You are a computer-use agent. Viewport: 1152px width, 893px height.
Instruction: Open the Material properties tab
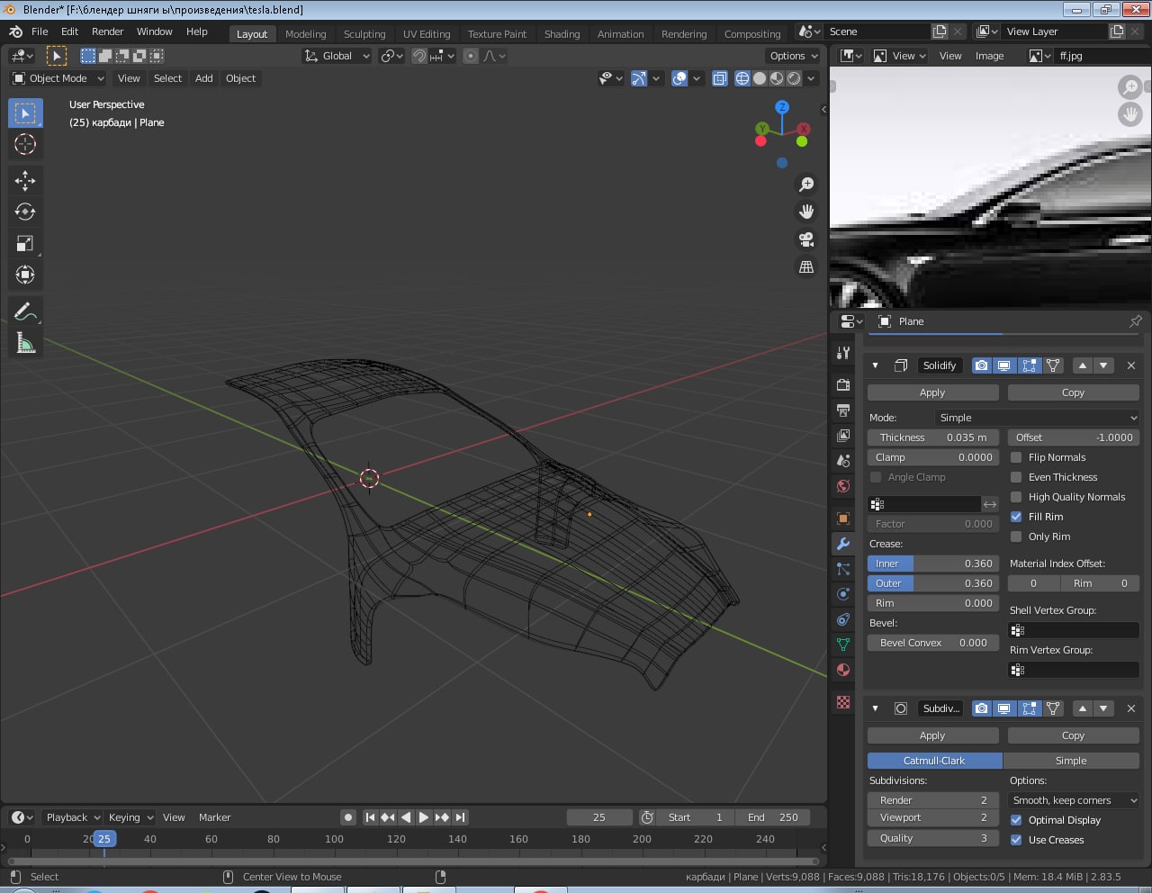[x=843, y=670]
